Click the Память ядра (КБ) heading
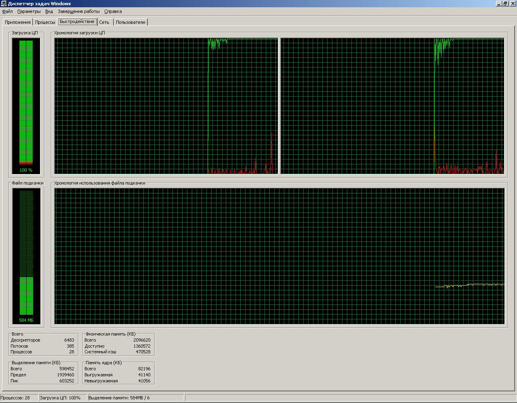Viewport: 517px width, 403px height. [104, 363]
